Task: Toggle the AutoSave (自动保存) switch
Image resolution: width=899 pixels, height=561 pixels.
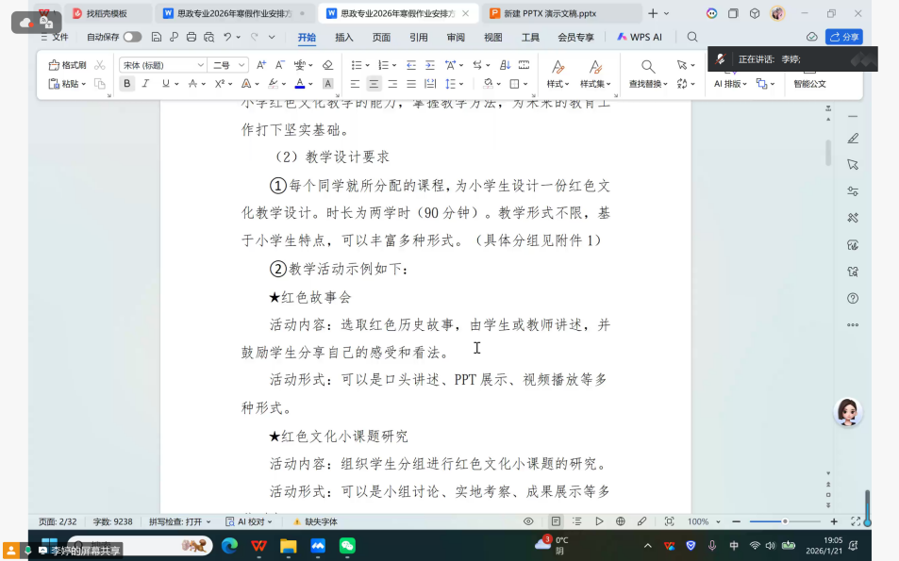Action: tap(132, 37)
